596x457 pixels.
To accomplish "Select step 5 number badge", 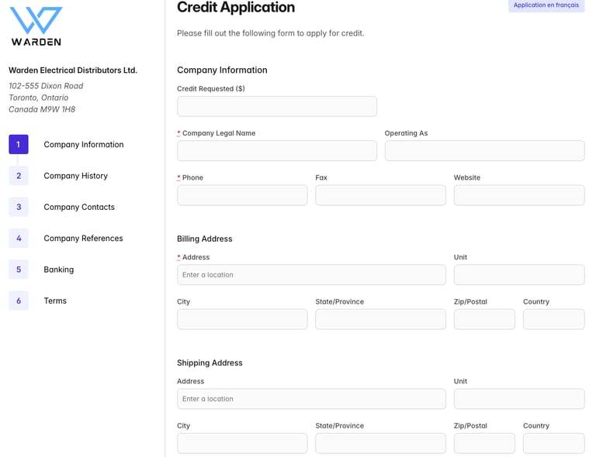I will tap(19, 270).
